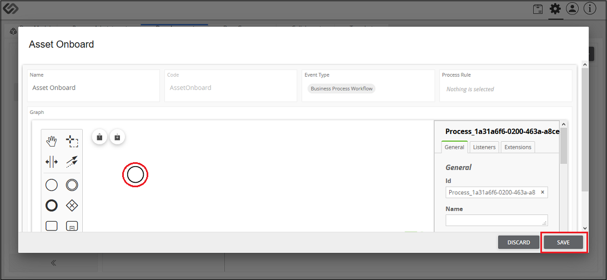Click the empty Name textarea in properties
This screenshot has width=607, height=280.
click(x=496, y=220)
